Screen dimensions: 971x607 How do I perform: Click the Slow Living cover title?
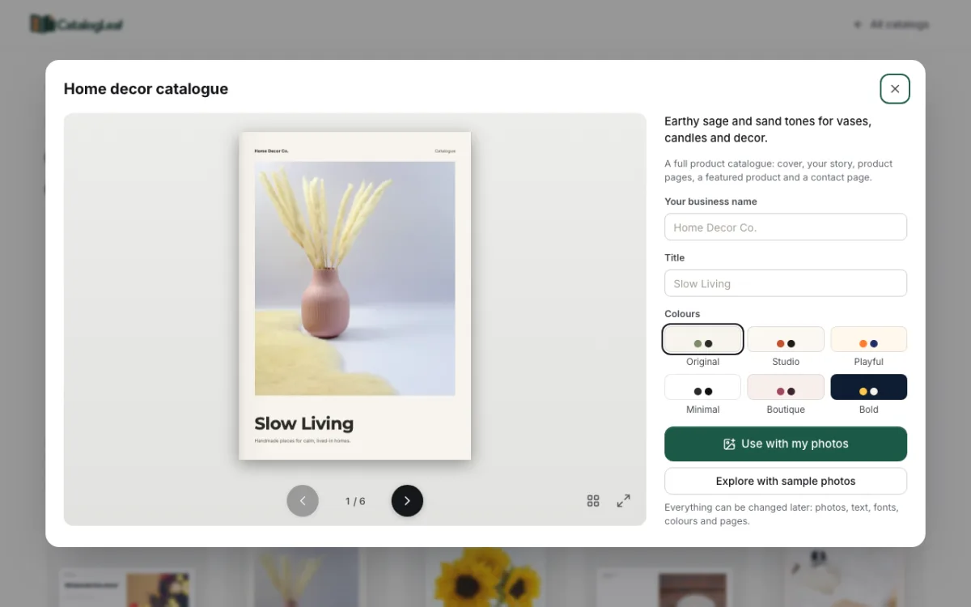click(303, 423)
